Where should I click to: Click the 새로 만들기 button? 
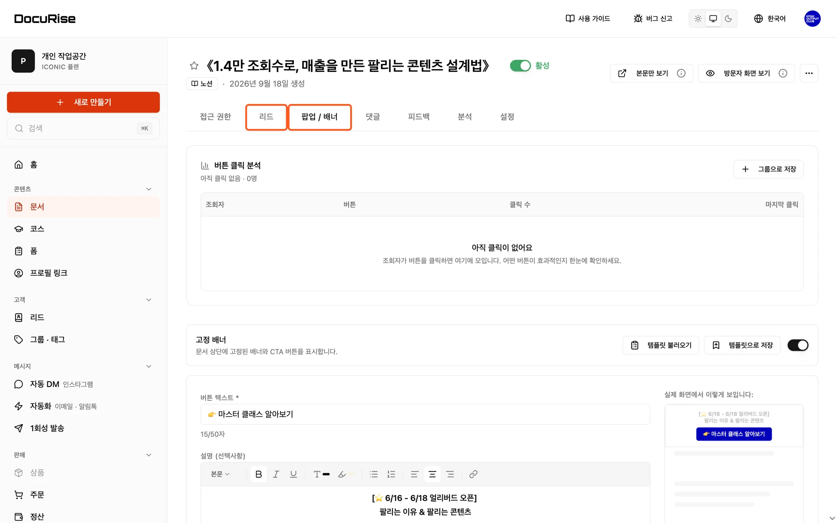click(x=83, y=102)
